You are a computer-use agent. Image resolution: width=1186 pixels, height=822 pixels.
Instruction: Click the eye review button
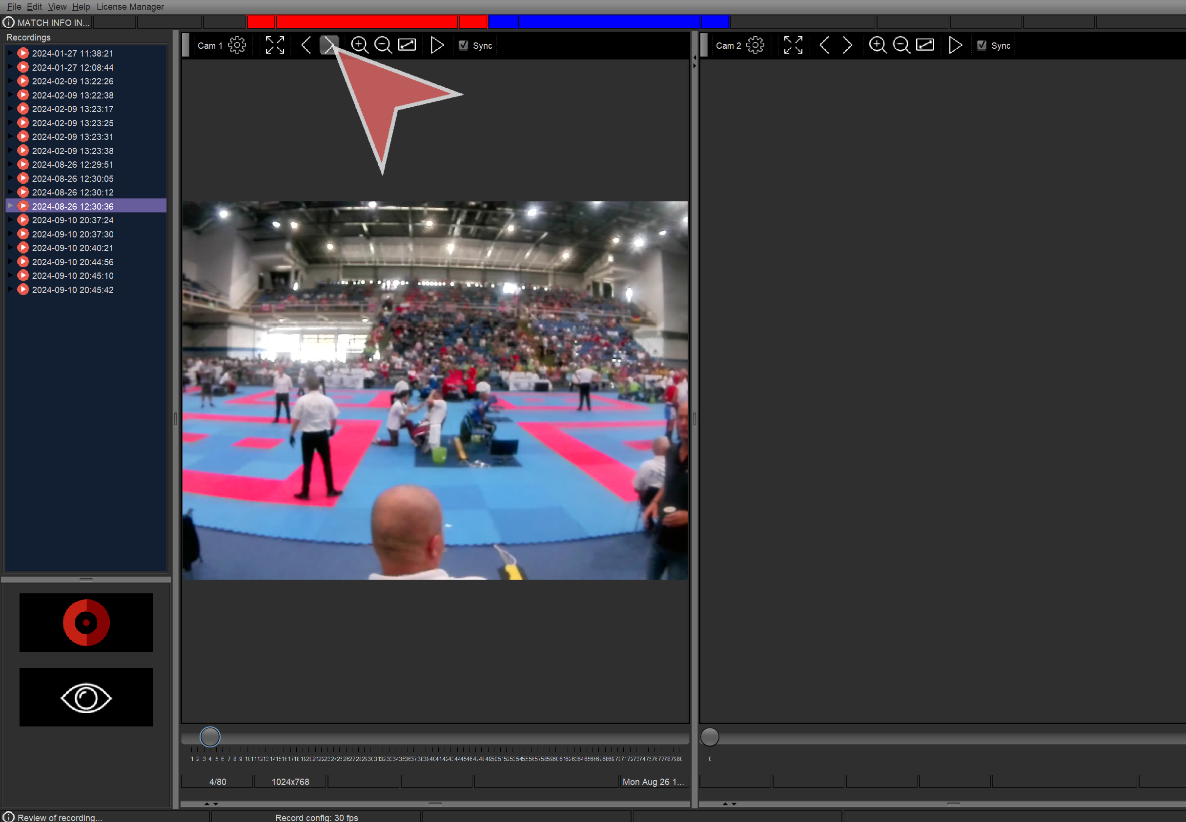(86, 697)
